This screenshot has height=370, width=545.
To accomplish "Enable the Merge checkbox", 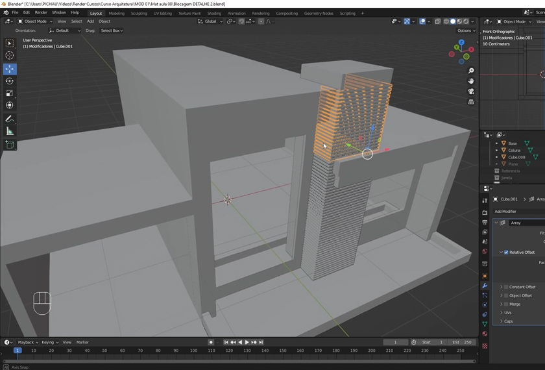I will (x=506, y=304).
